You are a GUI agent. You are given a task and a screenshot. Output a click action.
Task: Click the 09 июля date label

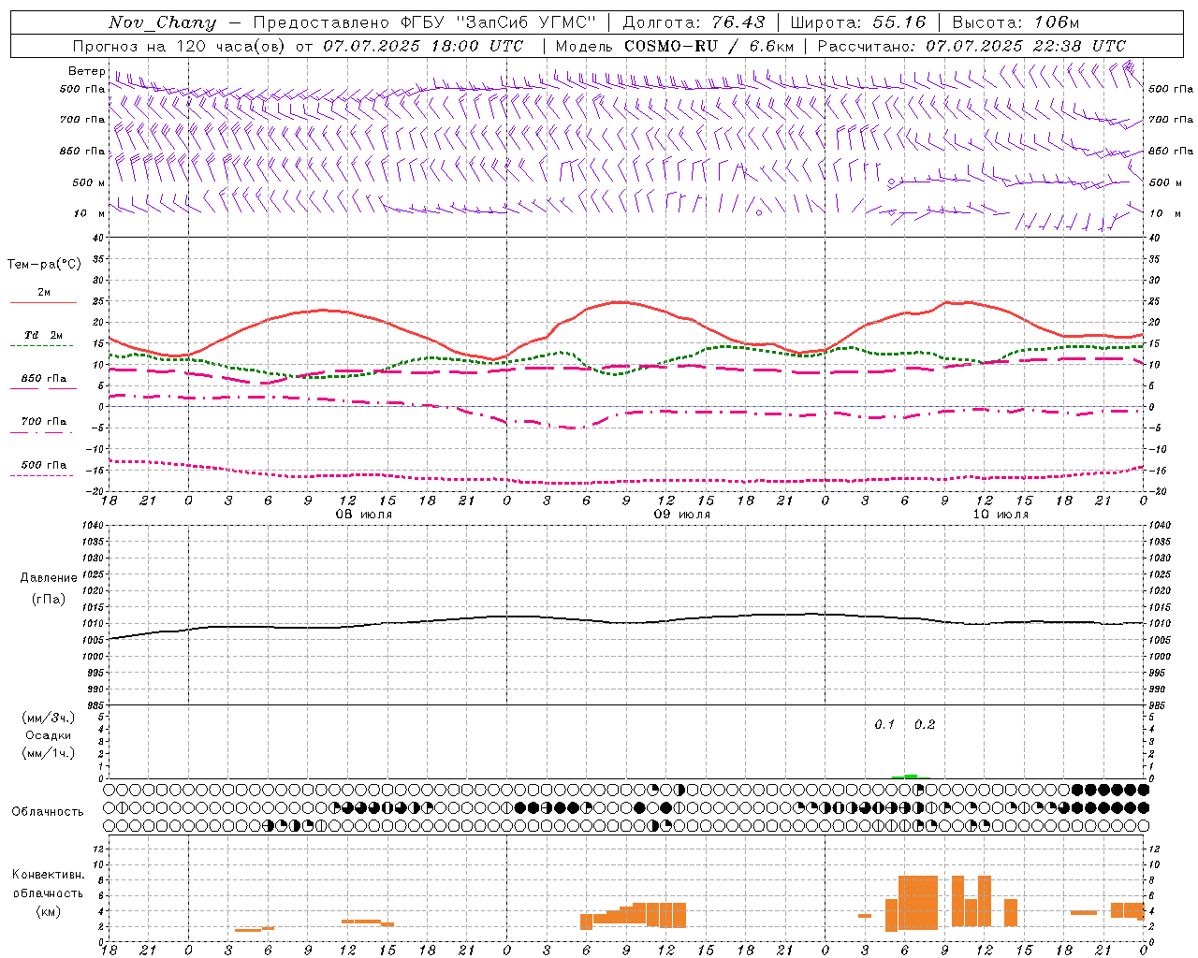tap(681, 515)
